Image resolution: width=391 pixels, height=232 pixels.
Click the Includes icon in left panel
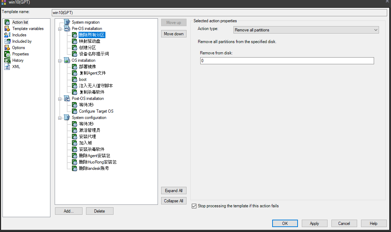pyautogui.click(x=7, y=35)
